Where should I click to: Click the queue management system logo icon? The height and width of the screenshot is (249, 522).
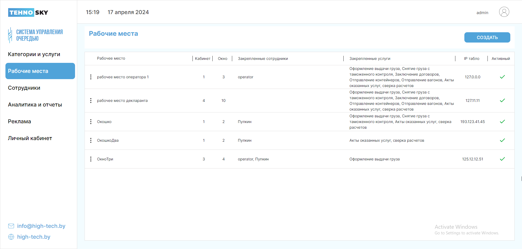(10, 35)
